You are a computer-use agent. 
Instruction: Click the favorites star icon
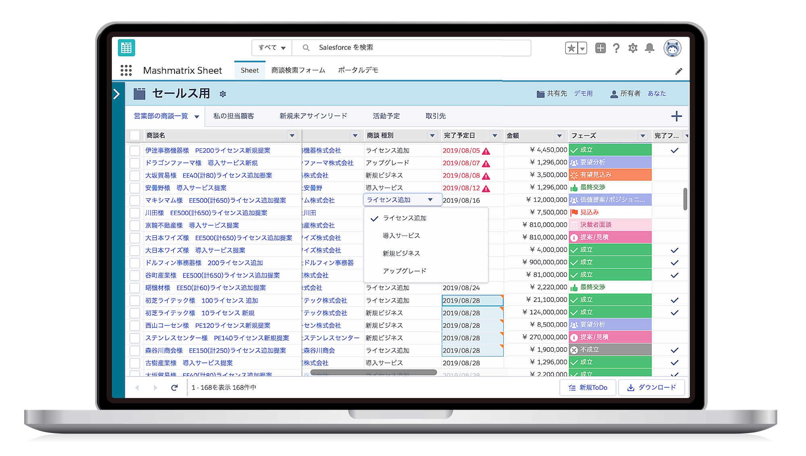point(571,48)
